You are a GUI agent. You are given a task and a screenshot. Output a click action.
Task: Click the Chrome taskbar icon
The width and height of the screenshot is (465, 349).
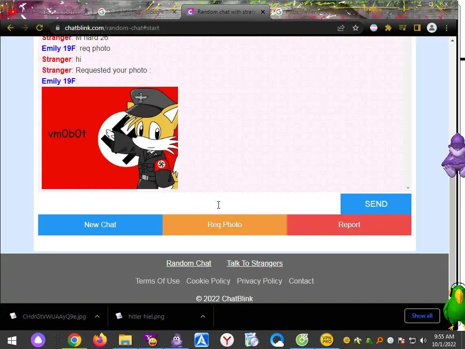(x=74, y=340)
